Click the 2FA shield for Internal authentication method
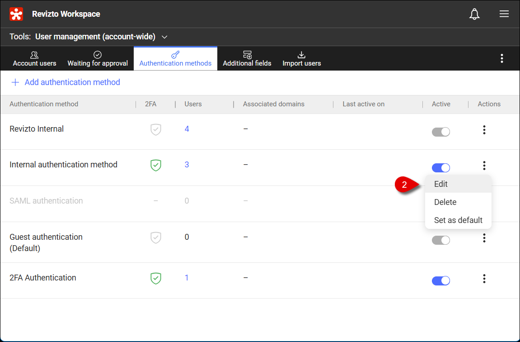Image resolution: width=520 pixels, height=342 pixels. [155, 165]
